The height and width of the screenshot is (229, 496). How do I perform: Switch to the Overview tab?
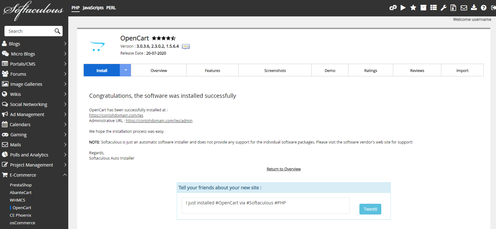click(159, 70)
